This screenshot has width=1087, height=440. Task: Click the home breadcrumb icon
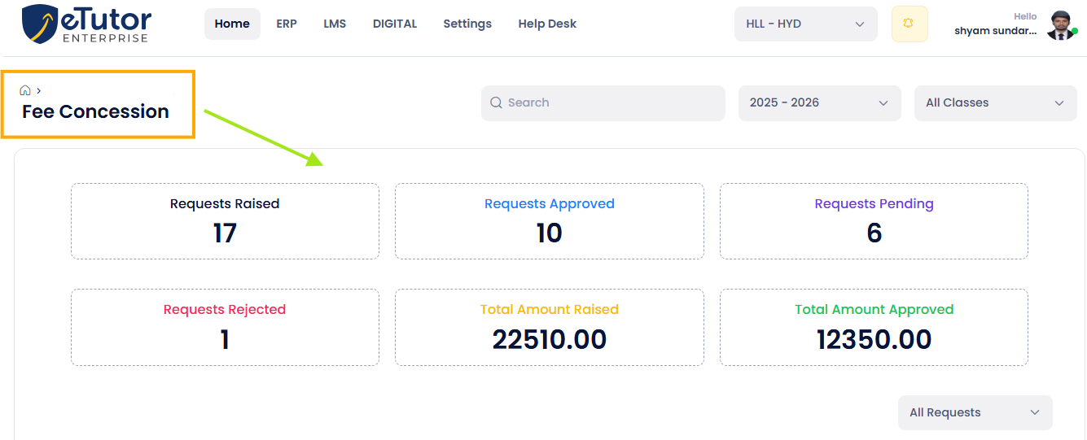pos(25,90)
